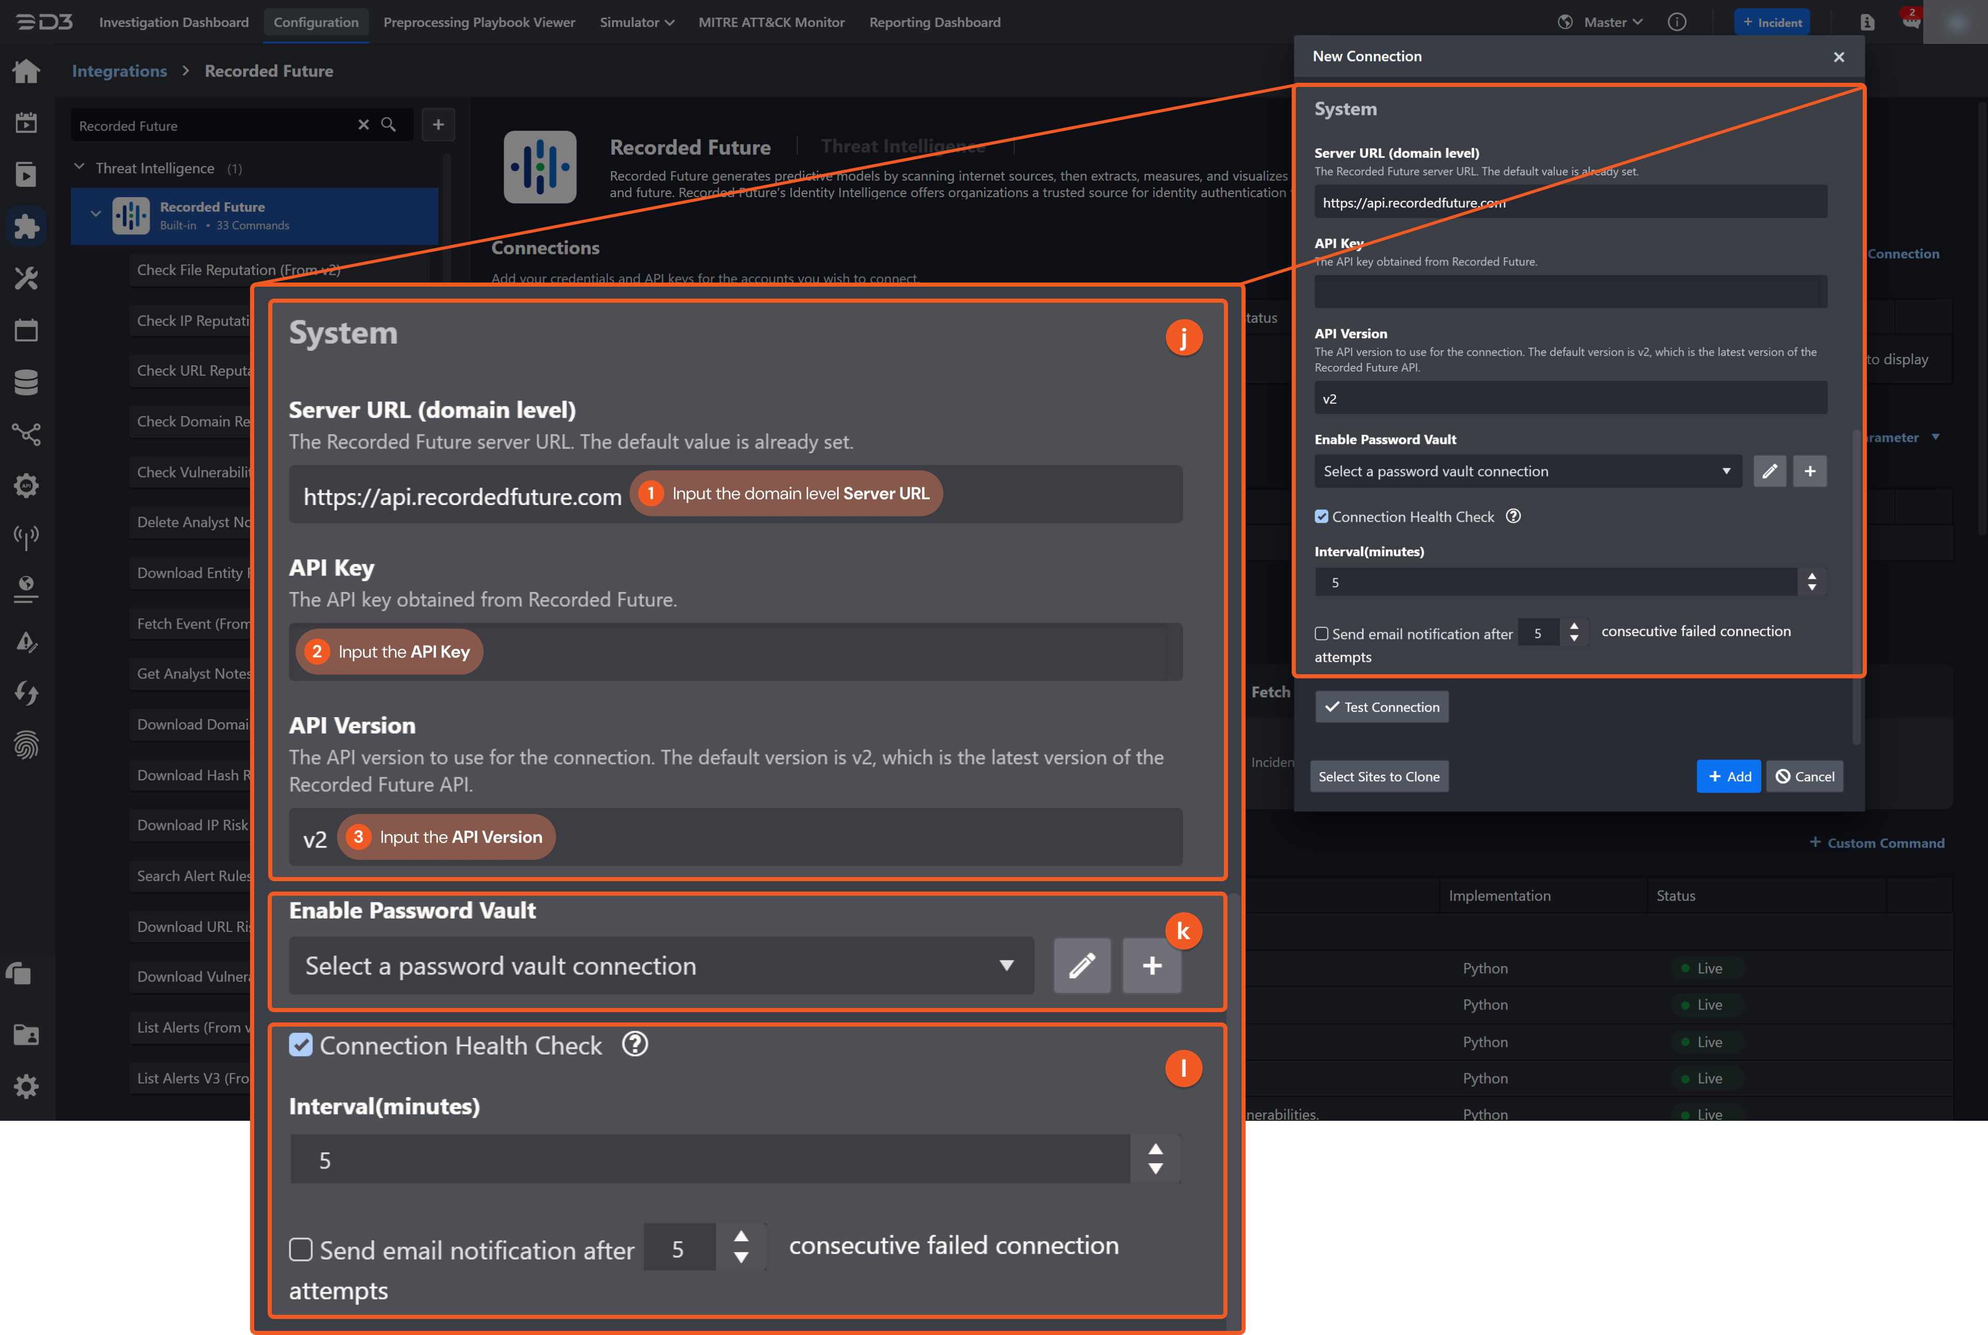Click the fingerprint icon in the sidebar
Screen dimensions: 1988x1335
point(26,745)
